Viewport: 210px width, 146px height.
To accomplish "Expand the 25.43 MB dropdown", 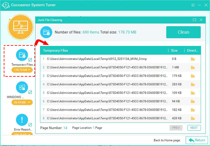I will (22, 102).
